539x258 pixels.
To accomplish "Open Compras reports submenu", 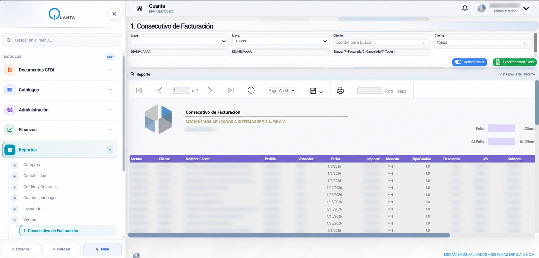I will click(x=32, y=165).
